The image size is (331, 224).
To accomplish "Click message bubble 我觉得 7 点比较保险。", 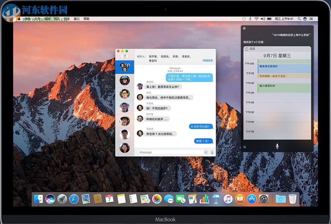I will tap(160, 134).
